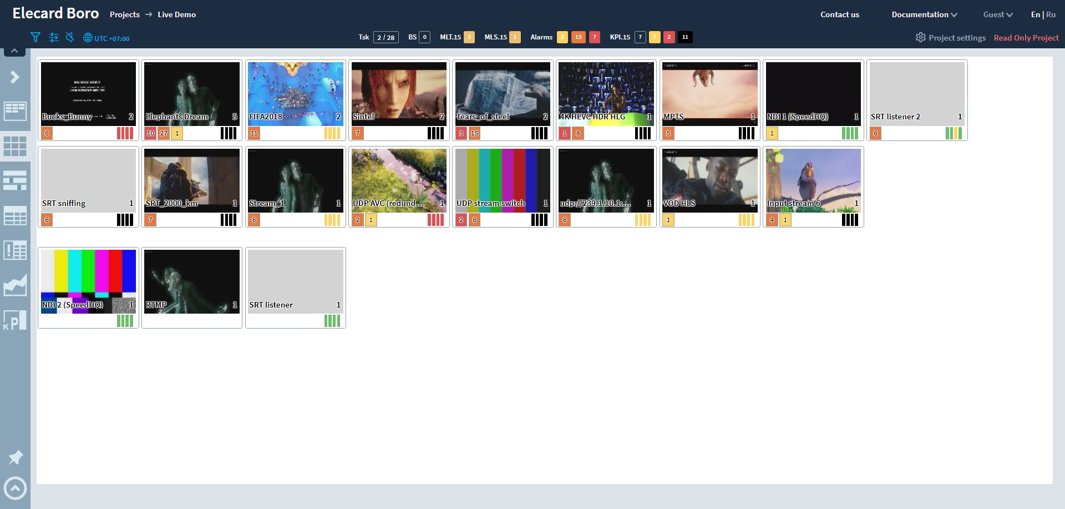The height and width of the screenshot is (509, 1065).
Task: Open the timeline bars view icon
Action: pyautogui.click(x=15, y=180)
